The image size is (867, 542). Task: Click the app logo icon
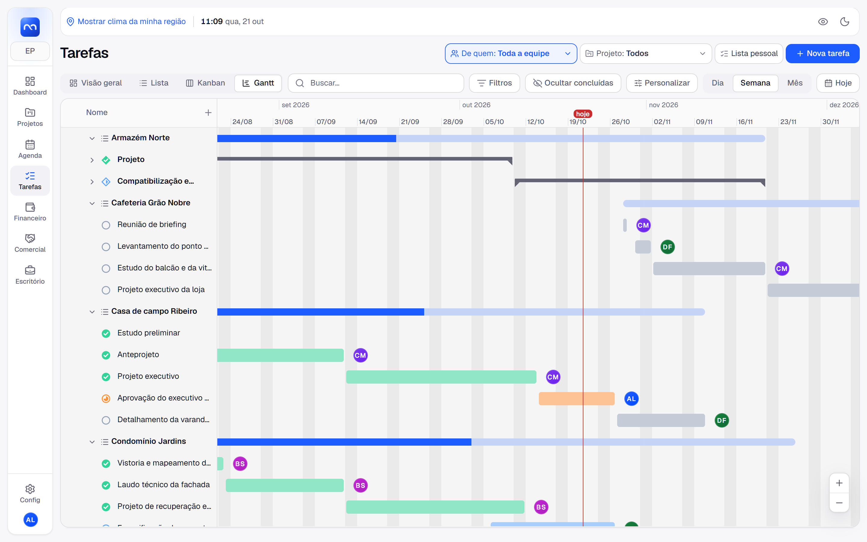(30, 27)
